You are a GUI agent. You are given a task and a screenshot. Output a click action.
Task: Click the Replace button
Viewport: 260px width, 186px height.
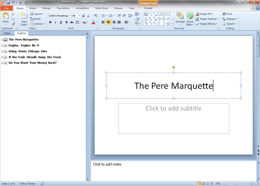pyautogui.click(x=230, y=19)
